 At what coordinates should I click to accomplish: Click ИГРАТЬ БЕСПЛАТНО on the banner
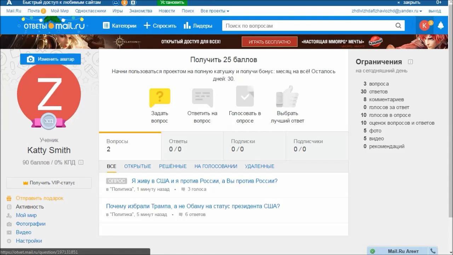(x=270, y=42)
